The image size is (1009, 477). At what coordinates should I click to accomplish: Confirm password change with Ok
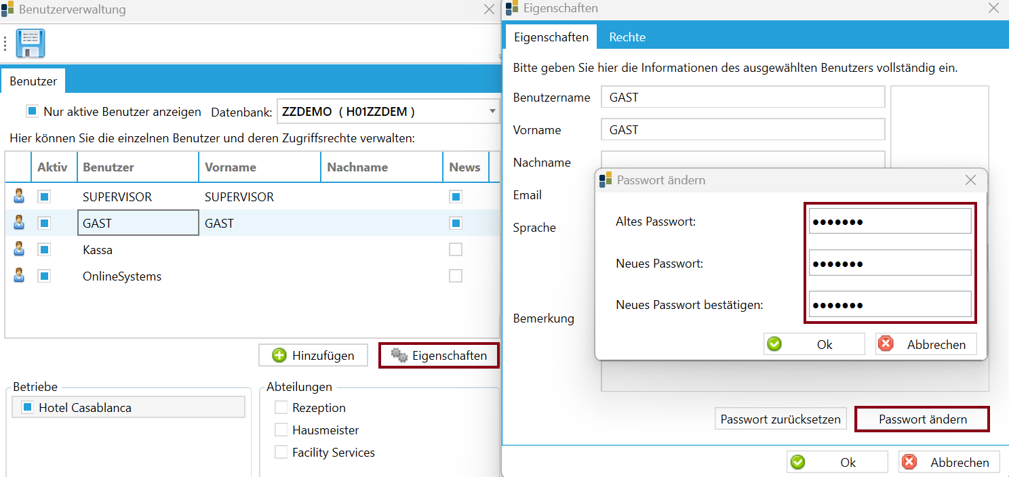pyautogui.click(x=814, y=344)
